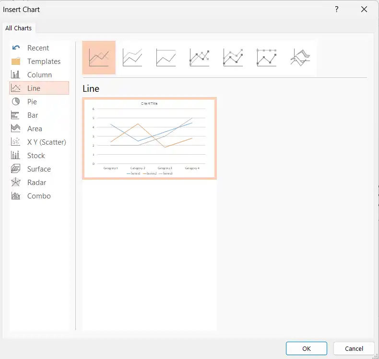This screenshot has width=379, height=359.
Task: Click the Surface chart icon in sidebar
Action: pyautogui.click(x=16, y=169)
